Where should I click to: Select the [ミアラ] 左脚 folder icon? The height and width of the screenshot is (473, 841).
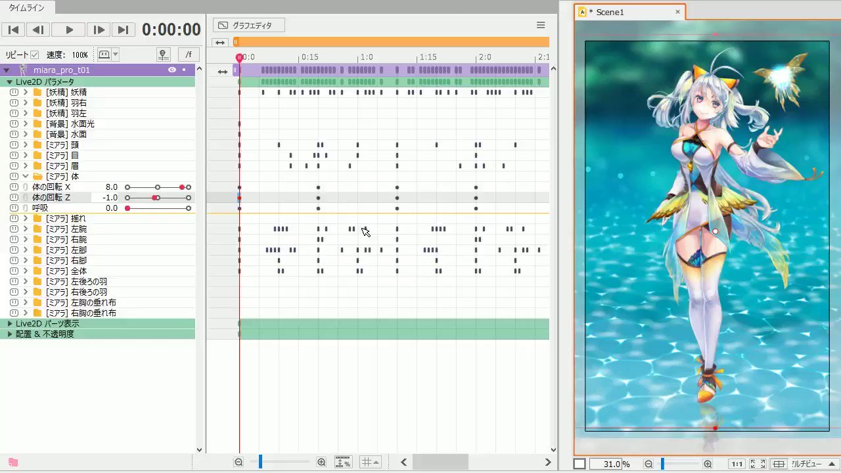pos(37,250)
